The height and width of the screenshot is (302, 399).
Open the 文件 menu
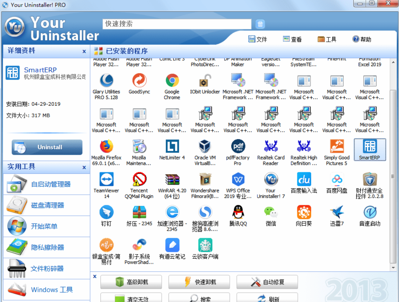257,39
